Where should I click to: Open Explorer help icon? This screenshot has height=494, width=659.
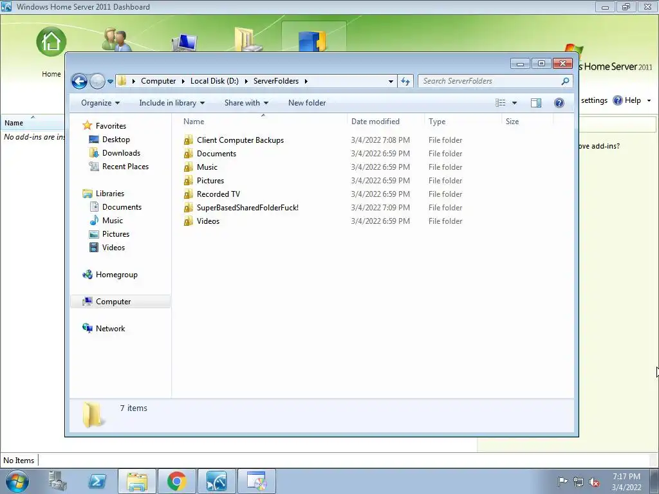pyautogui.click(x=559, y=103)
